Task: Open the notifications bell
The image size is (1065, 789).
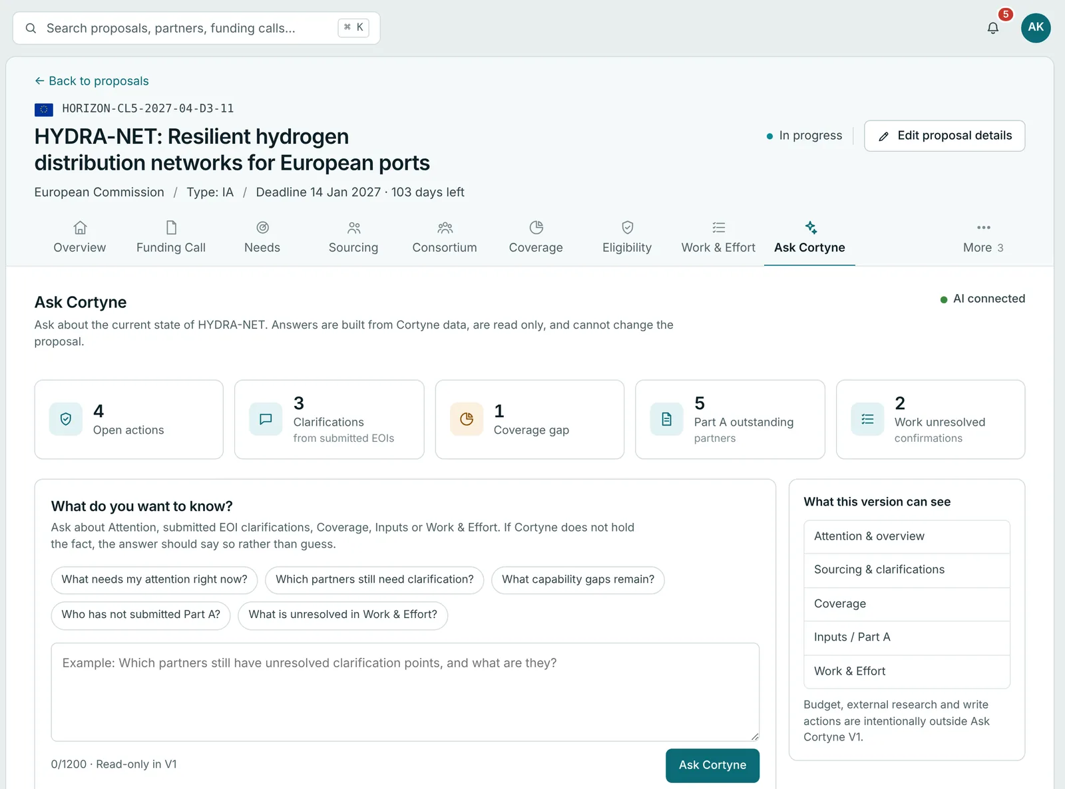Action: coord(992,28)
